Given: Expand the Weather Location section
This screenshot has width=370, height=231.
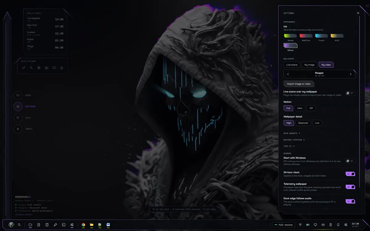Looking at the screenshot, I should (x=294, y=140).
